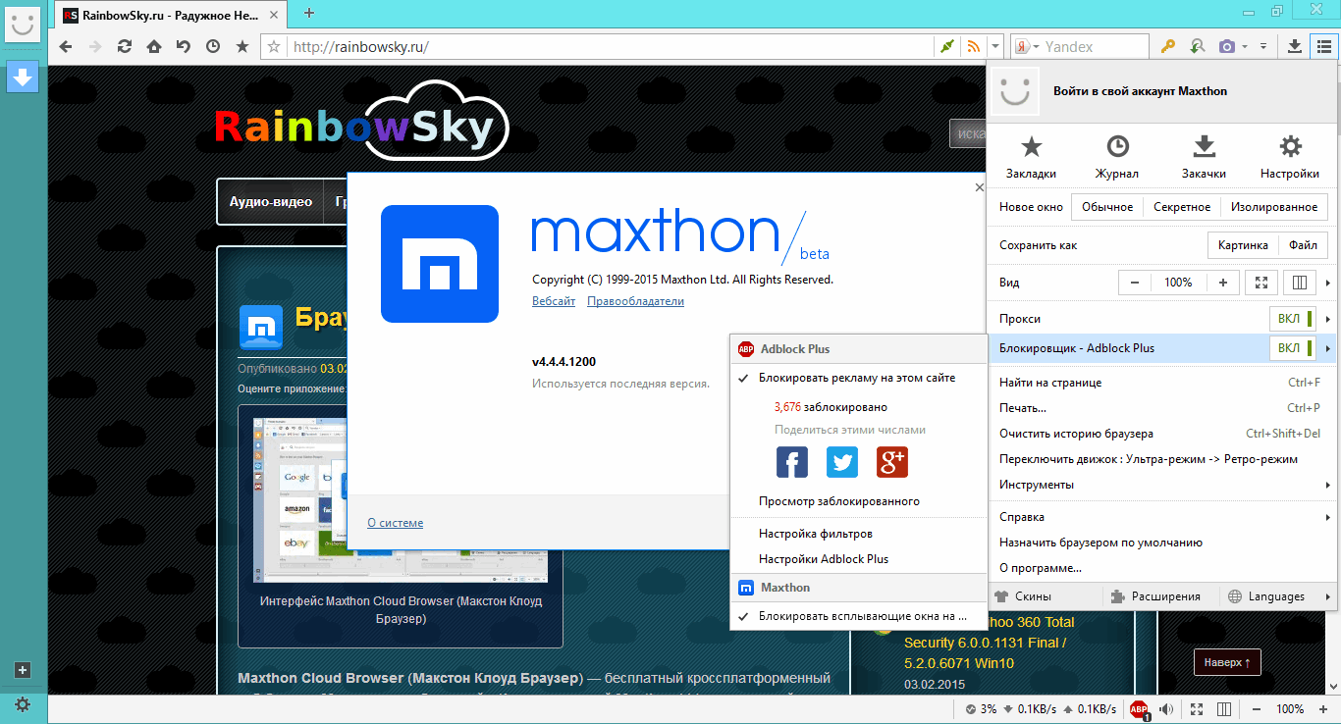
Task: Click the RSS feed icon in the address bar
Action: click(973, 46)
